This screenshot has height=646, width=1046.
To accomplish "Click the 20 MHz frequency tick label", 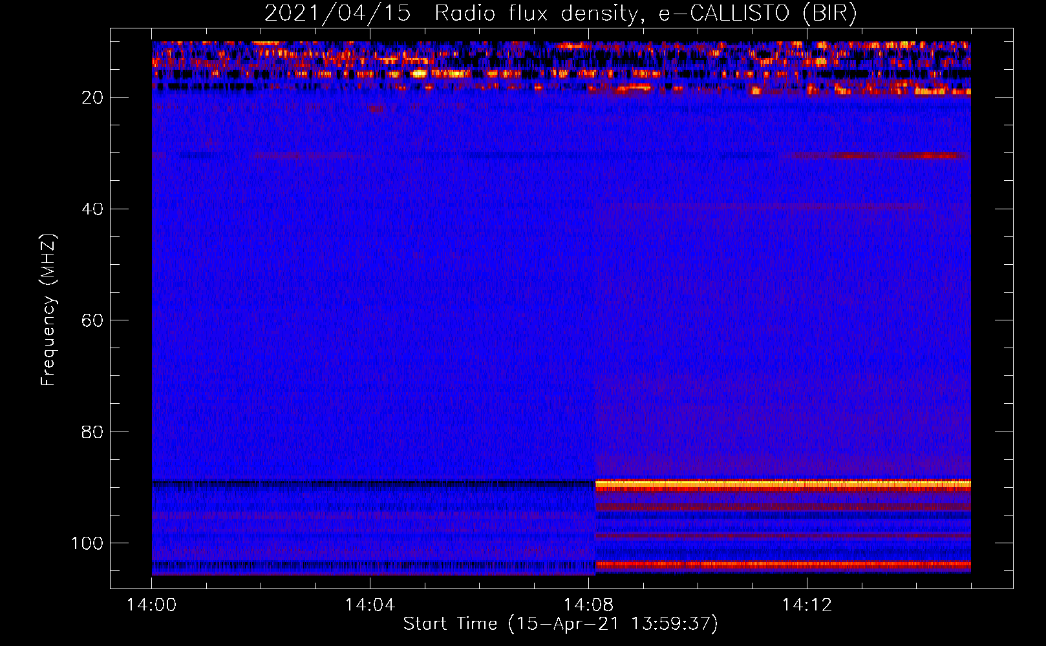I will point(92,98).
